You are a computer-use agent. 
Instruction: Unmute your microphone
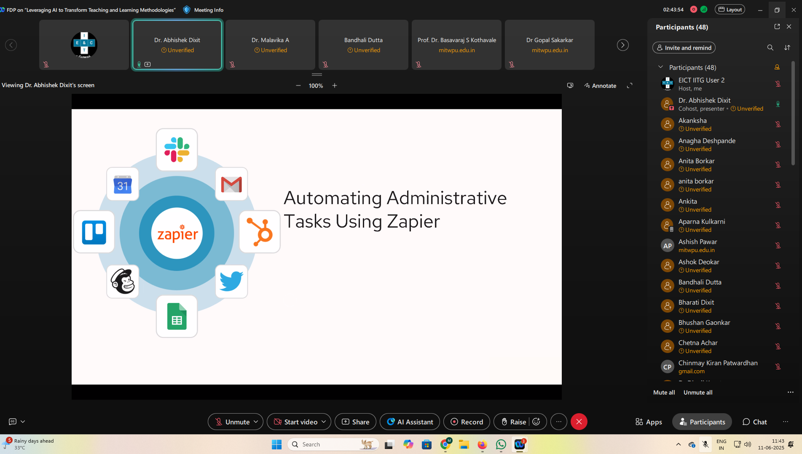coord(233,422)
